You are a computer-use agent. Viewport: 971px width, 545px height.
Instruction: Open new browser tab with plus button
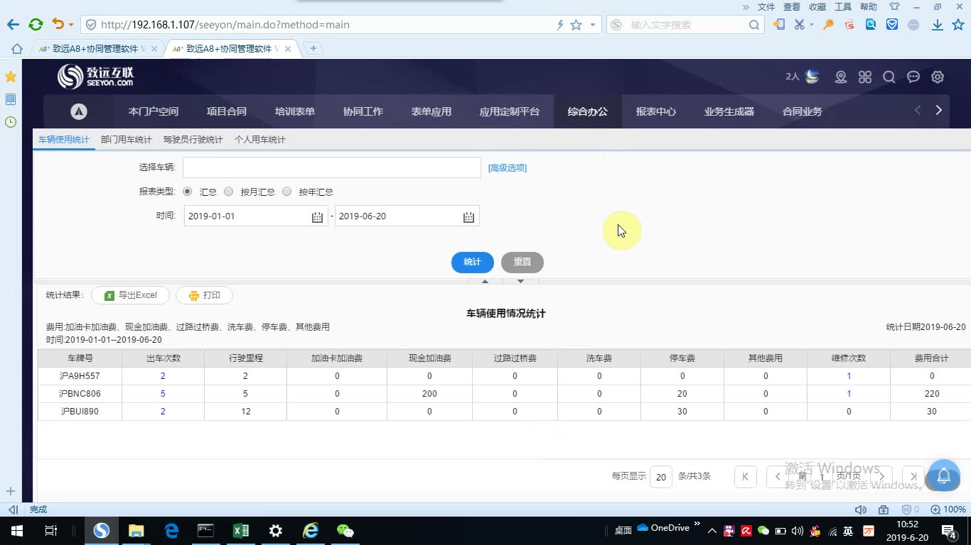[313, 48]
